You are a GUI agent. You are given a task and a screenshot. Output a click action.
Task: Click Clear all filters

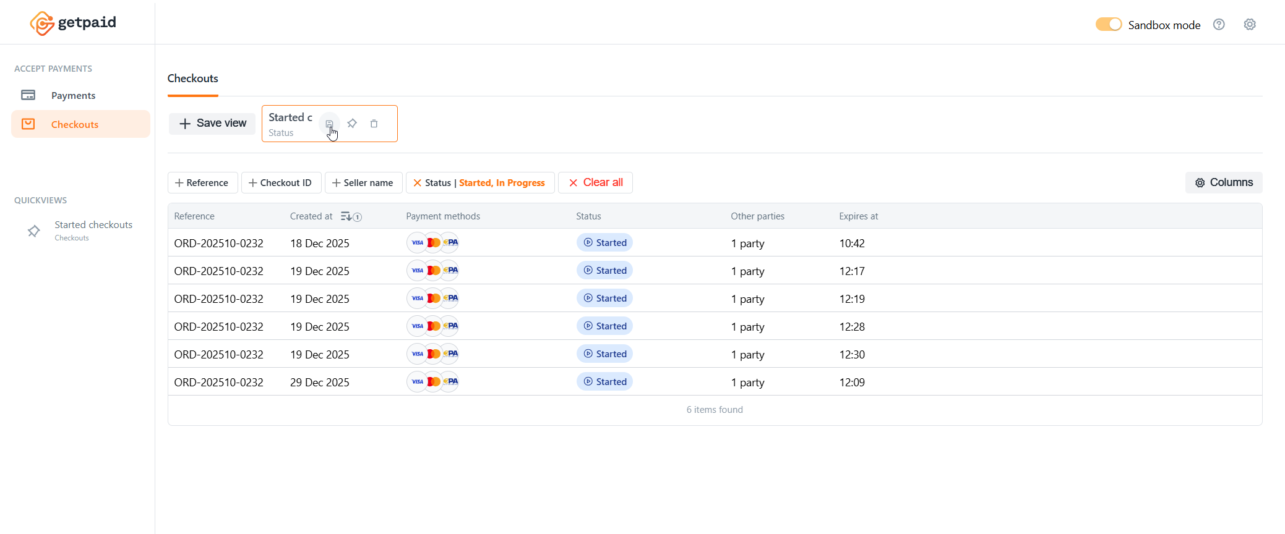point(595,182)
